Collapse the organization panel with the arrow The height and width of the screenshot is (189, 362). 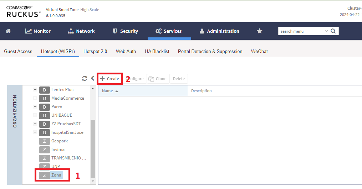(x=93, y=78)
